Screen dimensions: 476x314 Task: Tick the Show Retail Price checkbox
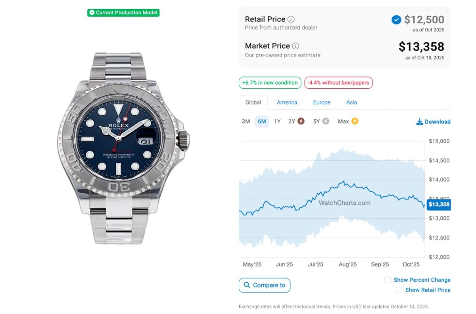[399, 290]
